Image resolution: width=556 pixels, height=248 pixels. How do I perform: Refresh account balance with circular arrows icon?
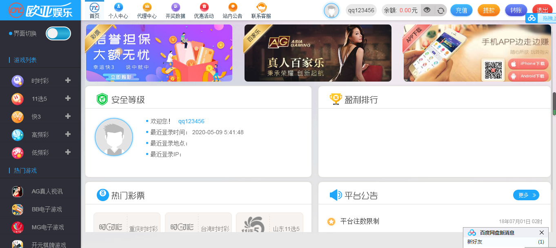coord(440,10)
